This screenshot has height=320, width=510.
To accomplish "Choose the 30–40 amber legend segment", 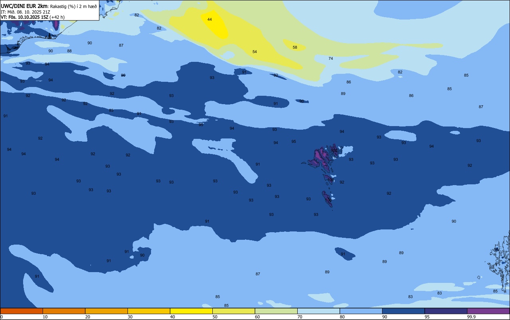I will pos(149,311).
